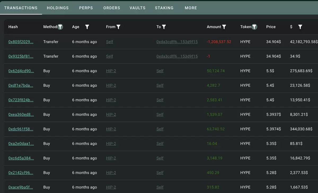
Task: Open the Perps tab
Action: tap(86, 8)
